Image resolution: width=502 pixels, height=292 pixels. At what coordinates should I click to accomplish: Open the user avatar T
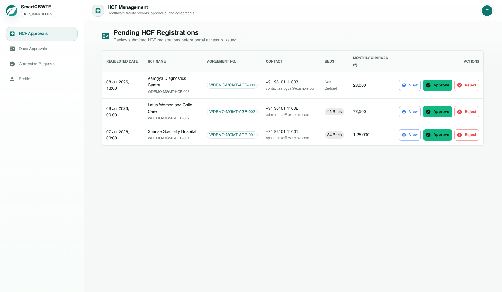click(x=487, y=11)
